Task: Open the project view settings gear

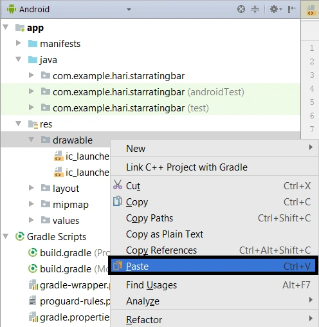Action: point(275,9)
